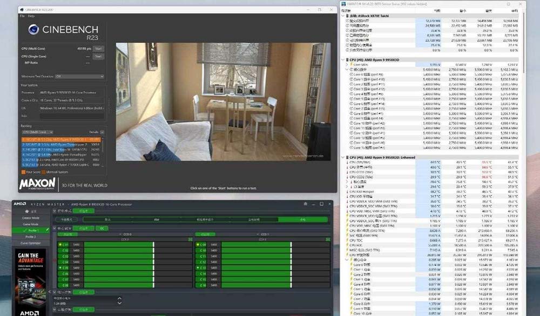Image resolution: width=540 pixels, height=316 pixels.
Task: Increase the peak core voltage stepper up arrow
Action: (x=119, y=298)
